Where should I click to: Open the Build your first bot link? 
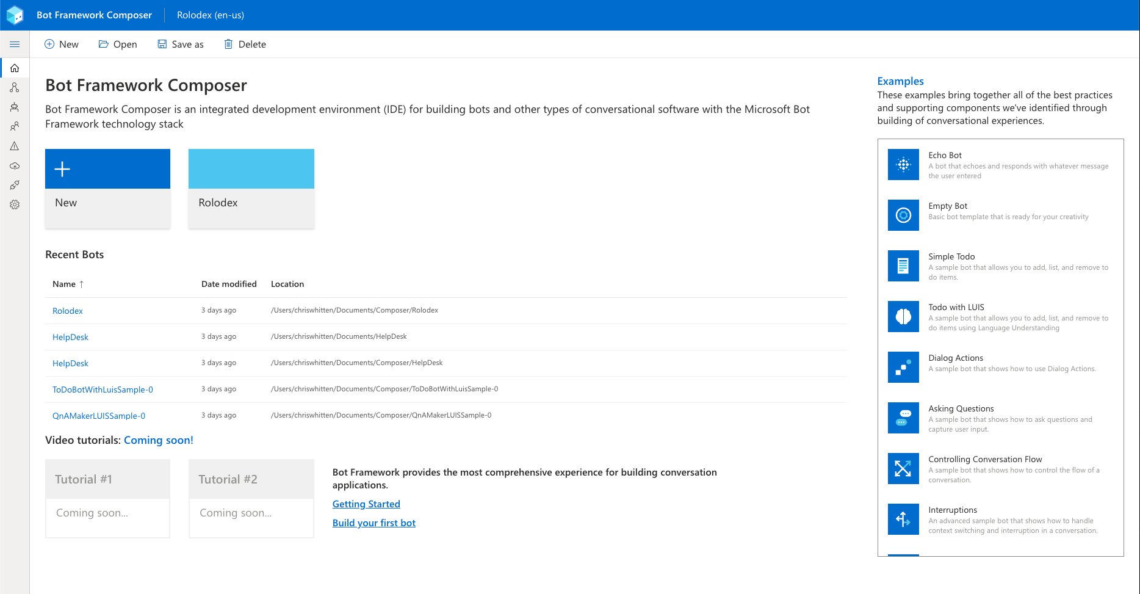[374, 523]
